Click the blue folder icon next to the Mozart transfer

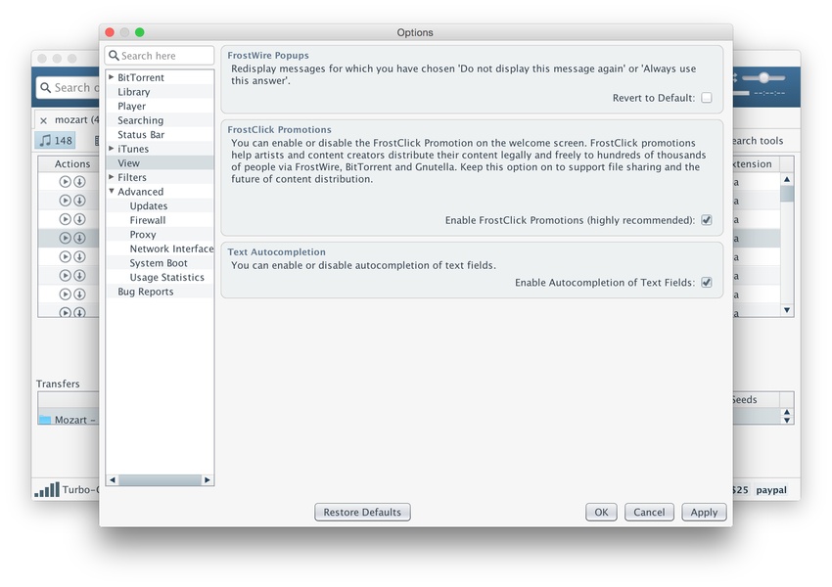(45, 420)
